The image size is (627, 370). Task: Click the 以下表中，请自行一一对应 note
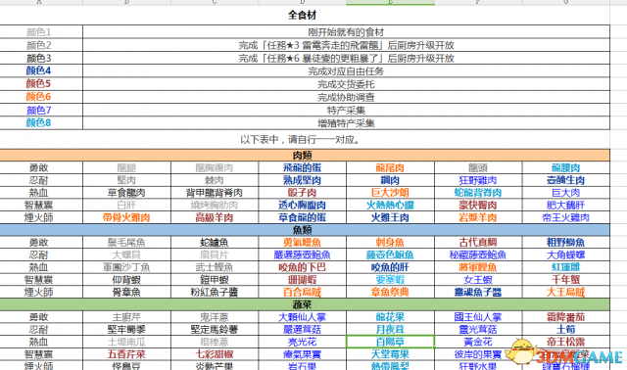tap(301, 140)
